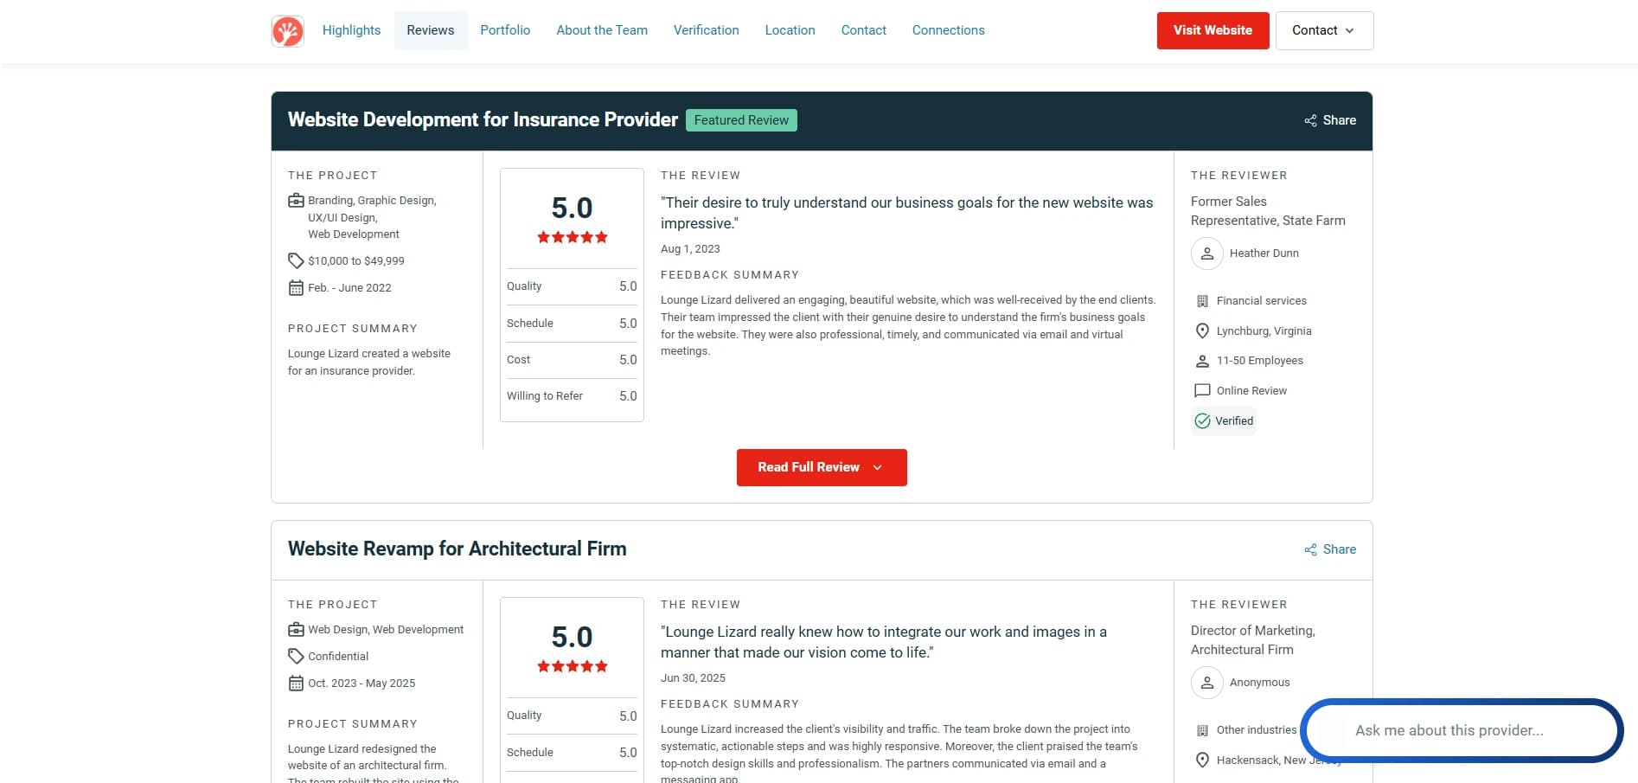Screen dimensions: 1638x783
Task: Click Quality rating row in Insurance review
Action: (x=572, y=286)
